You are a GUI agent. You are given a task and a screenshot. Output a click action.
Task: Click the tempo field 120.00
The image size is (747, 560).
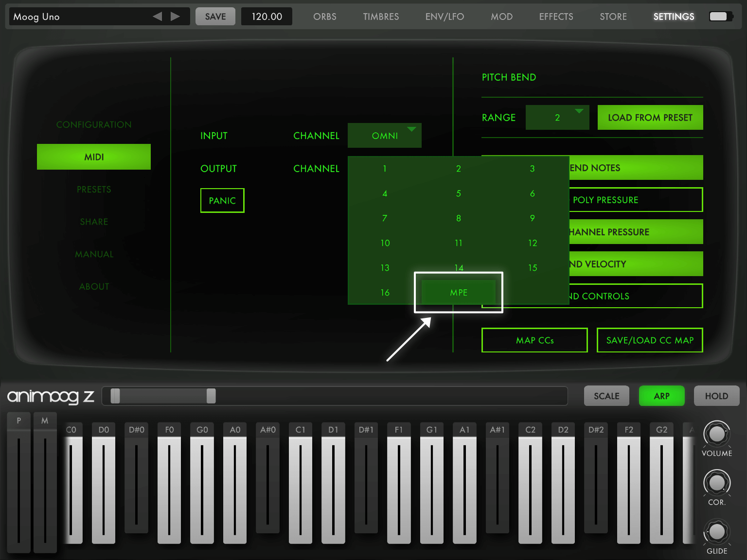(x=267, y=17)
